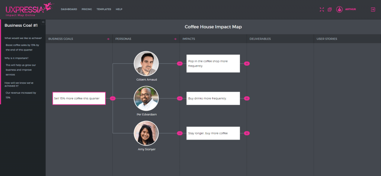
Task: Collapse Gilbert Arnaud's impact branch
Action: tap(180, 63)
